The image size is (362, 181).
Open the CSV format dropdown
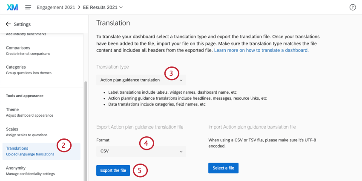pyautogui.click(x=141, y=151)
